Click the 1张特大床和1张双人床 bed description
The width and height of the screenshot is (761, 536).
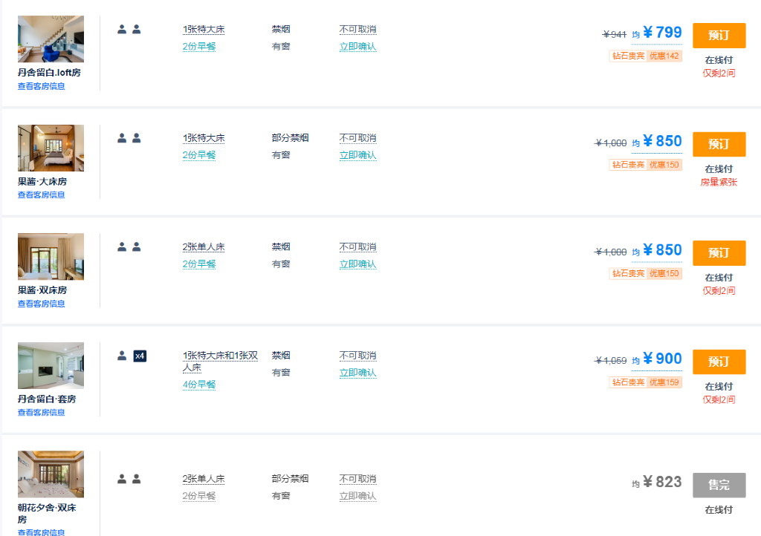[x=220, y=362]
